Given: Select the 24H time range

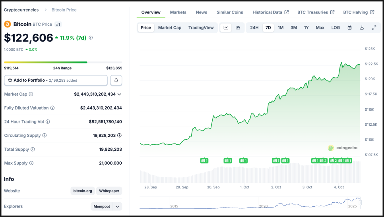Looking at the screenshot, I should pos(254,28).
